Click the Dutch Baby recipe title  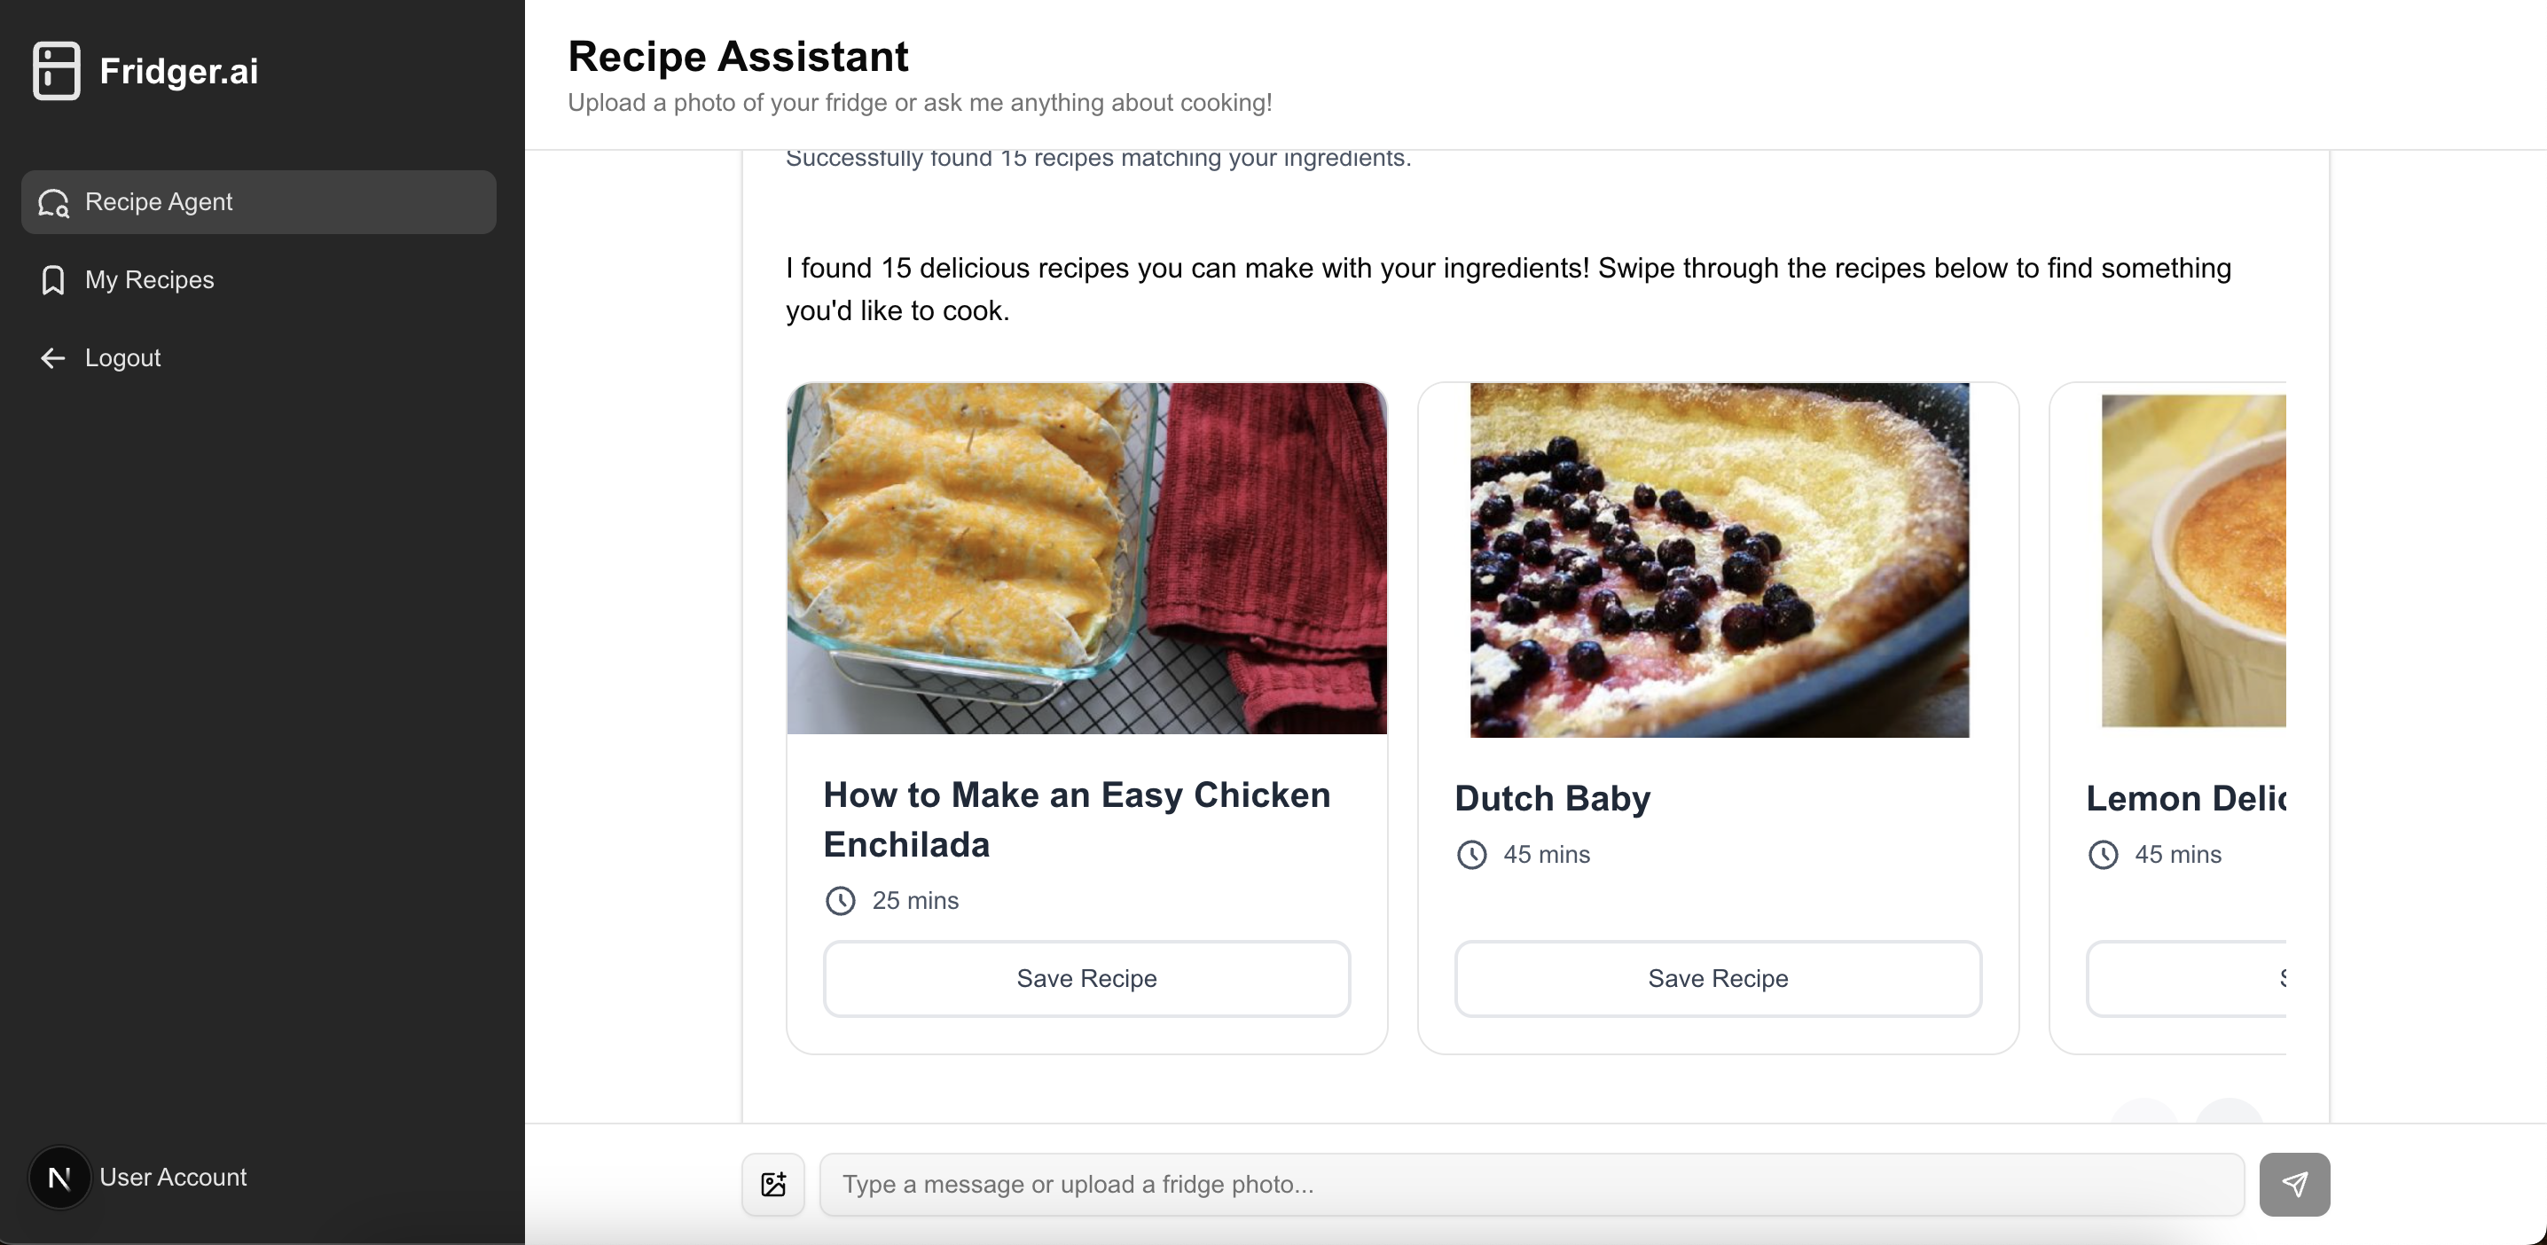tap(1552, 798)
